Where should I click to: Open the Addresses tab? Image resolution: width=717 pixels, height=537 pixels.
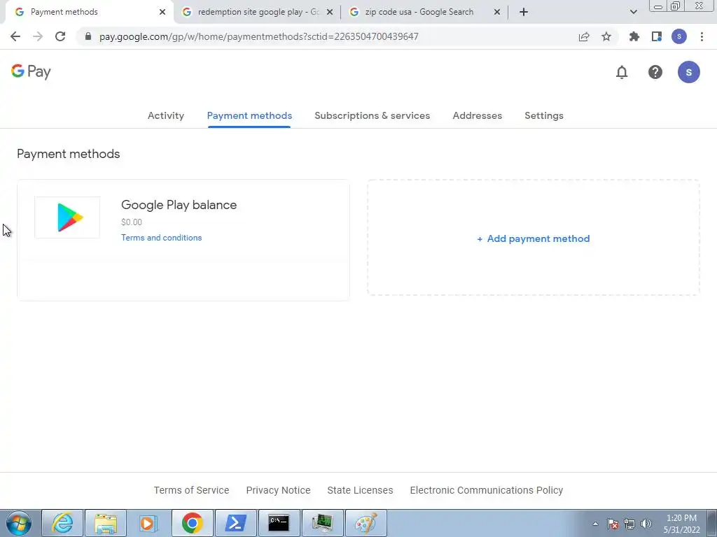(477, 115)
